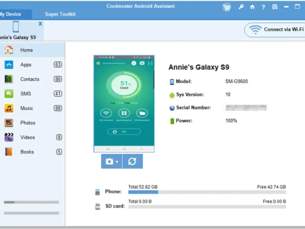Click Connect via Wi-Fi button
Image resolution: width=305 pixels, height=229 pixels.
pyautogui.click(x=274, y=30)
